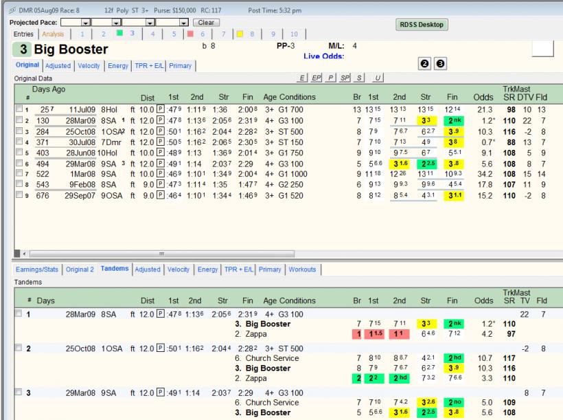The width and height of the screenshot is (563, 420).
Task: Open the upper Velocity tab
Action: coord(89,66)
